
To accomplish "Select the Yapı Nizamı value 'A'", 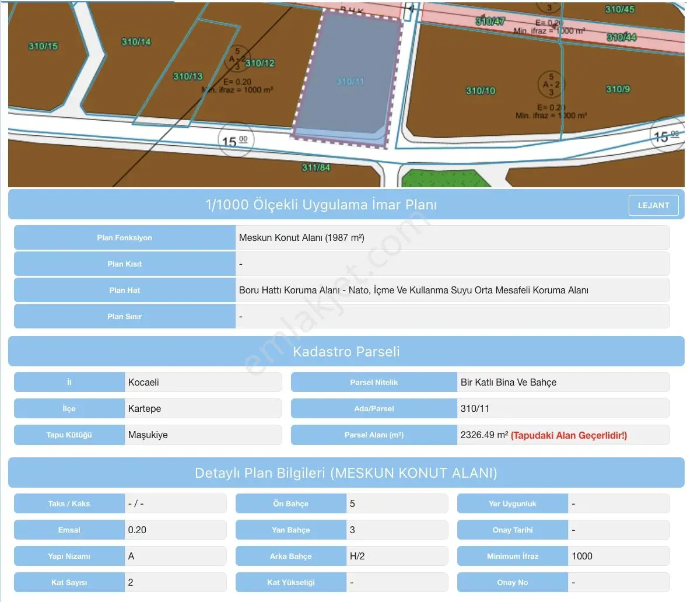I will [x=131, y=556].
